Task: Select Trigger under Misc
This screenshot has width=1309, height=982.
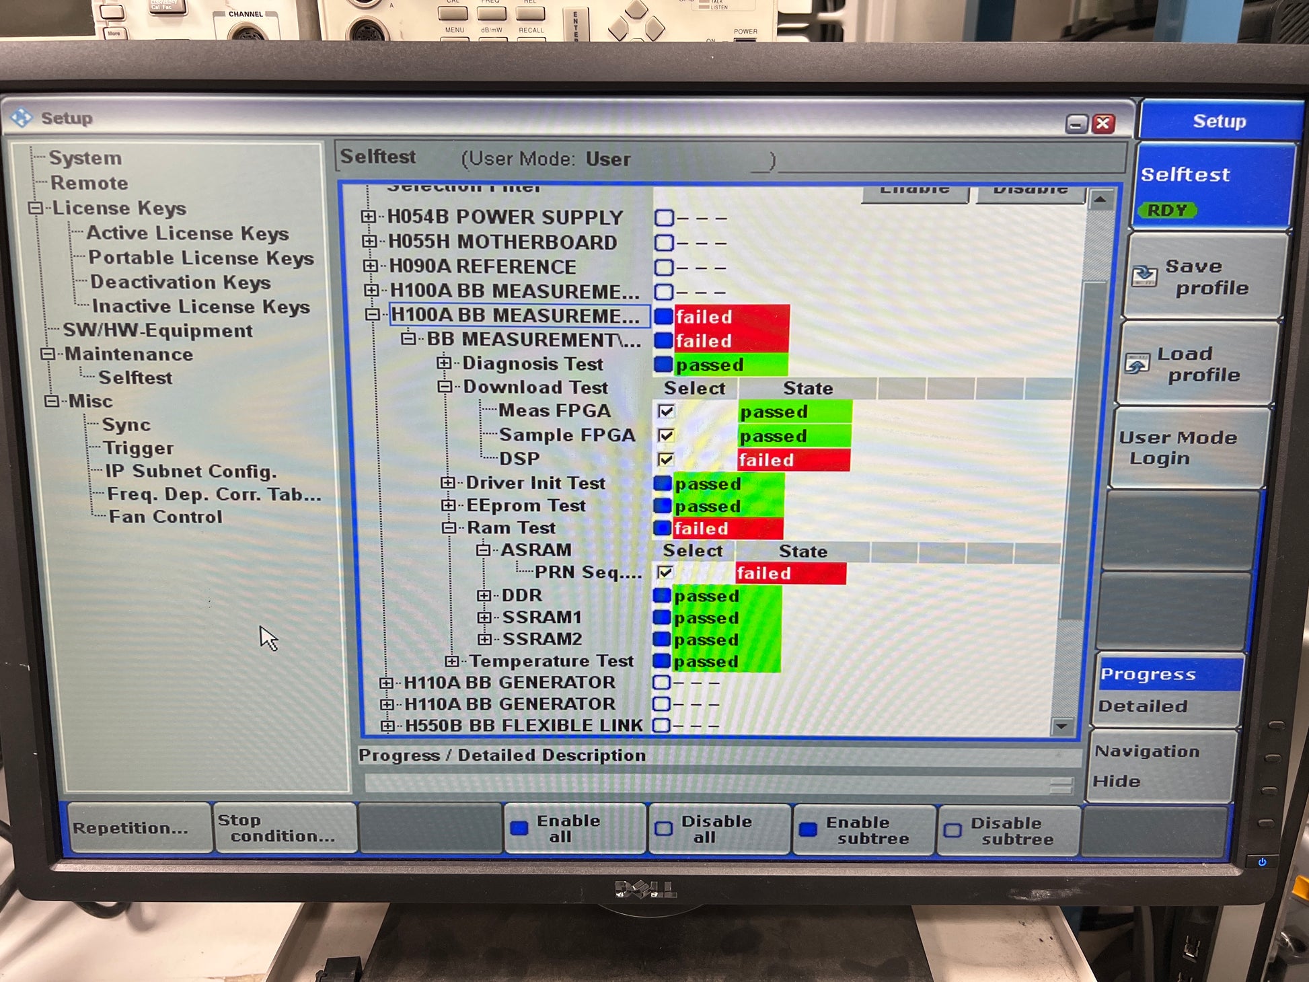Action: [x=138, y=448]
